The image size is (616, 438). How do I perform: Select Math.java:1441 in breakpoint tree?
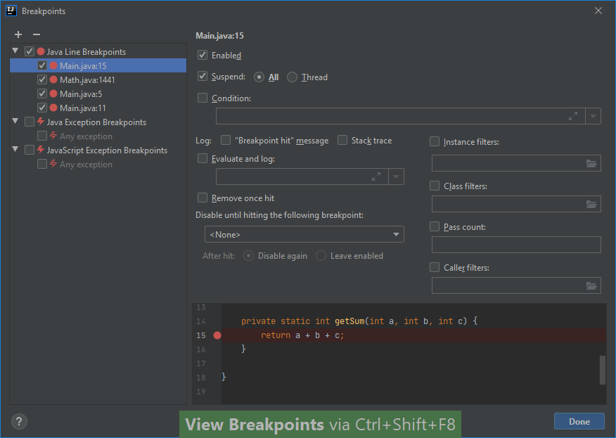[x=98, y=79]
